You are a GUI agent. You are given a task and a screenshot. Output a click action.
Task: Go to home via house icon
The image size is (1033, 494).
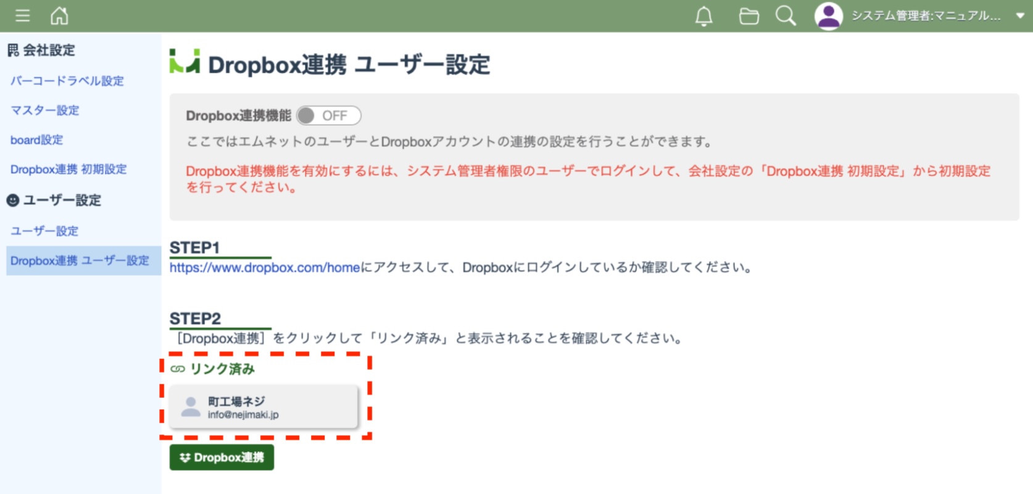(59, 15)
